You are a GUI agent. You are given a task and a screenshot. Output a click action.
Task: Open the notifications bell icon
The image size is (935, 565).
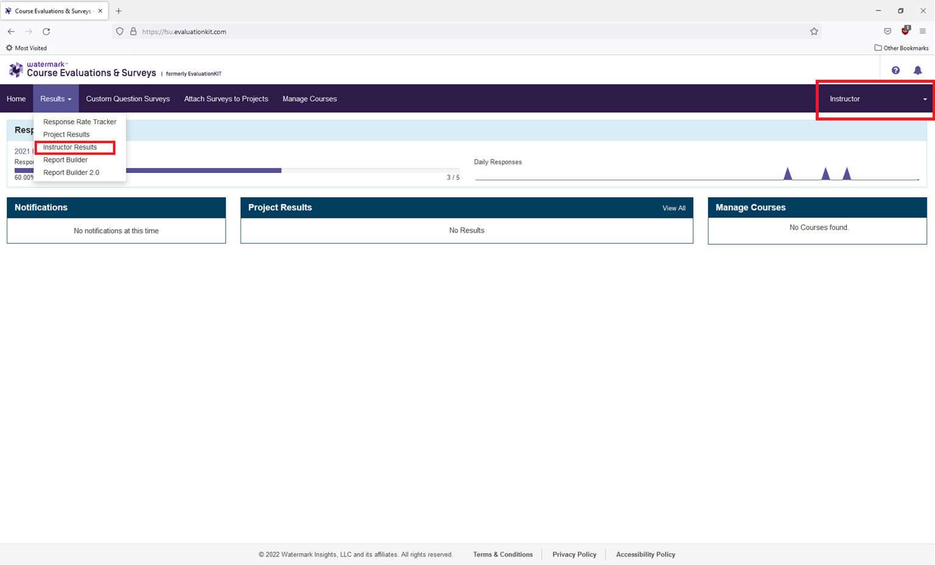coord(918,71)
